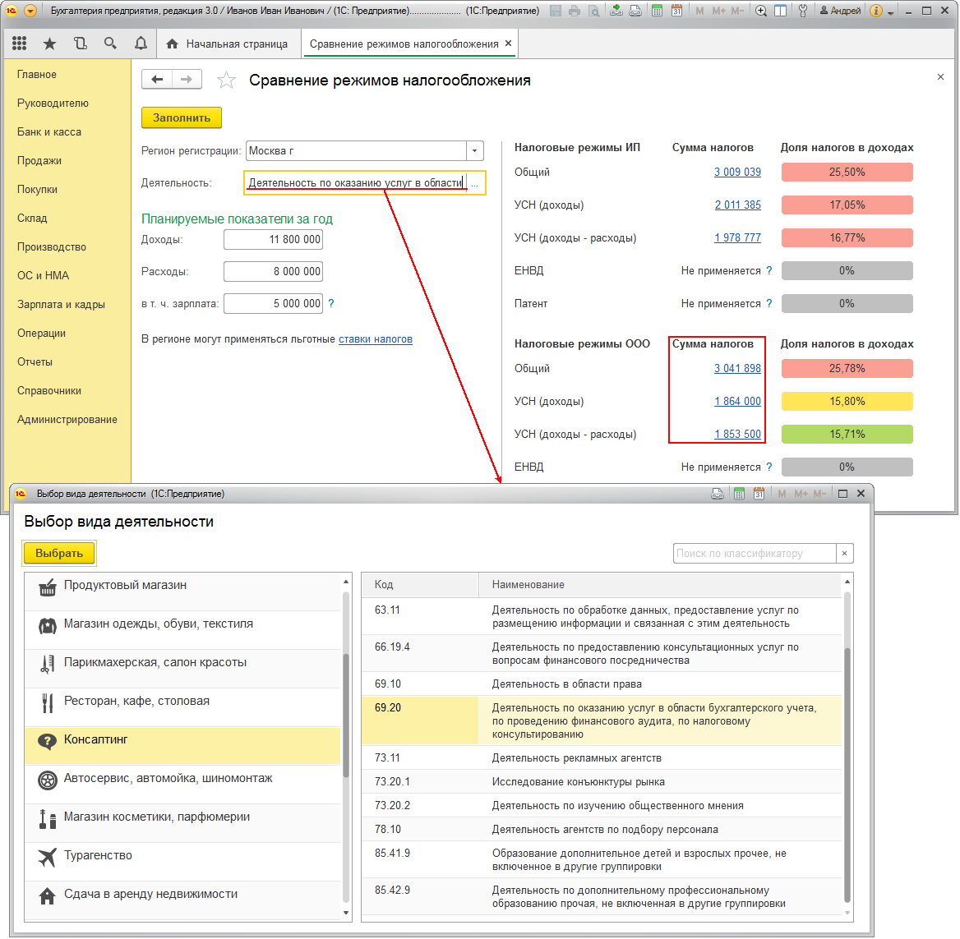This screenshot has height=939, width=960.
Task: Open Зарплата и кадры section
Action: coord(61,304)
